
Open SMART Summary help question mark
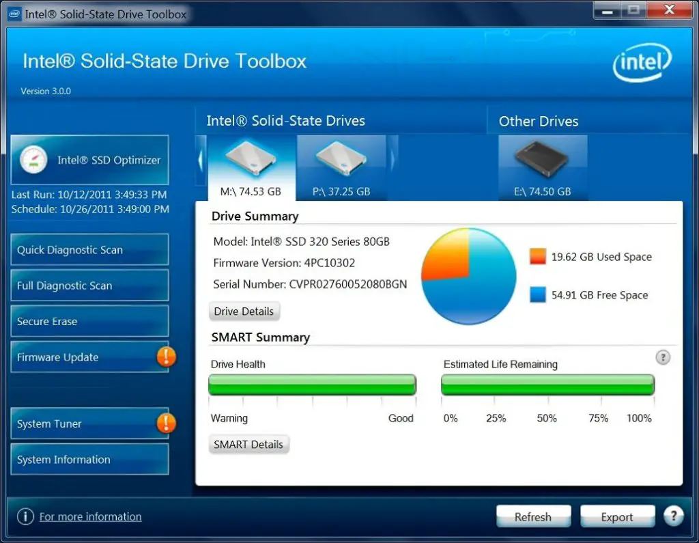[x=663, y=357]
